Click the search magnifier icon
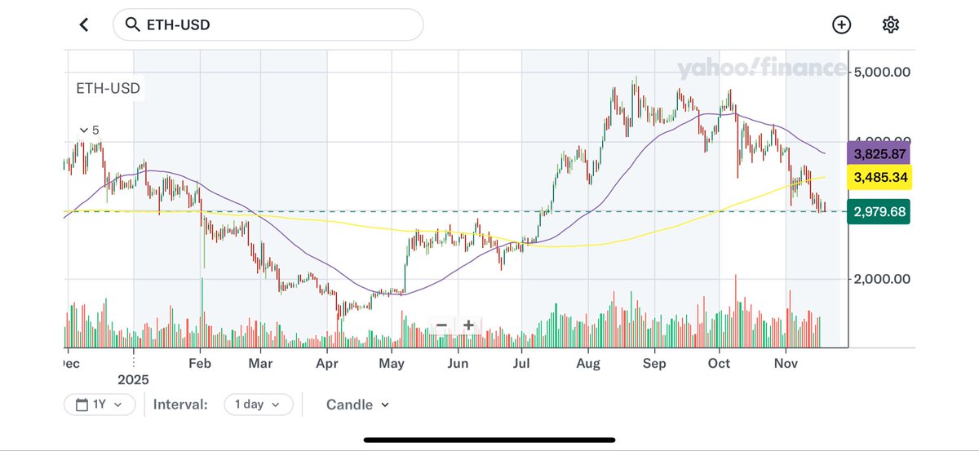Viewport: 979px width, 451px height. (133, 25)
